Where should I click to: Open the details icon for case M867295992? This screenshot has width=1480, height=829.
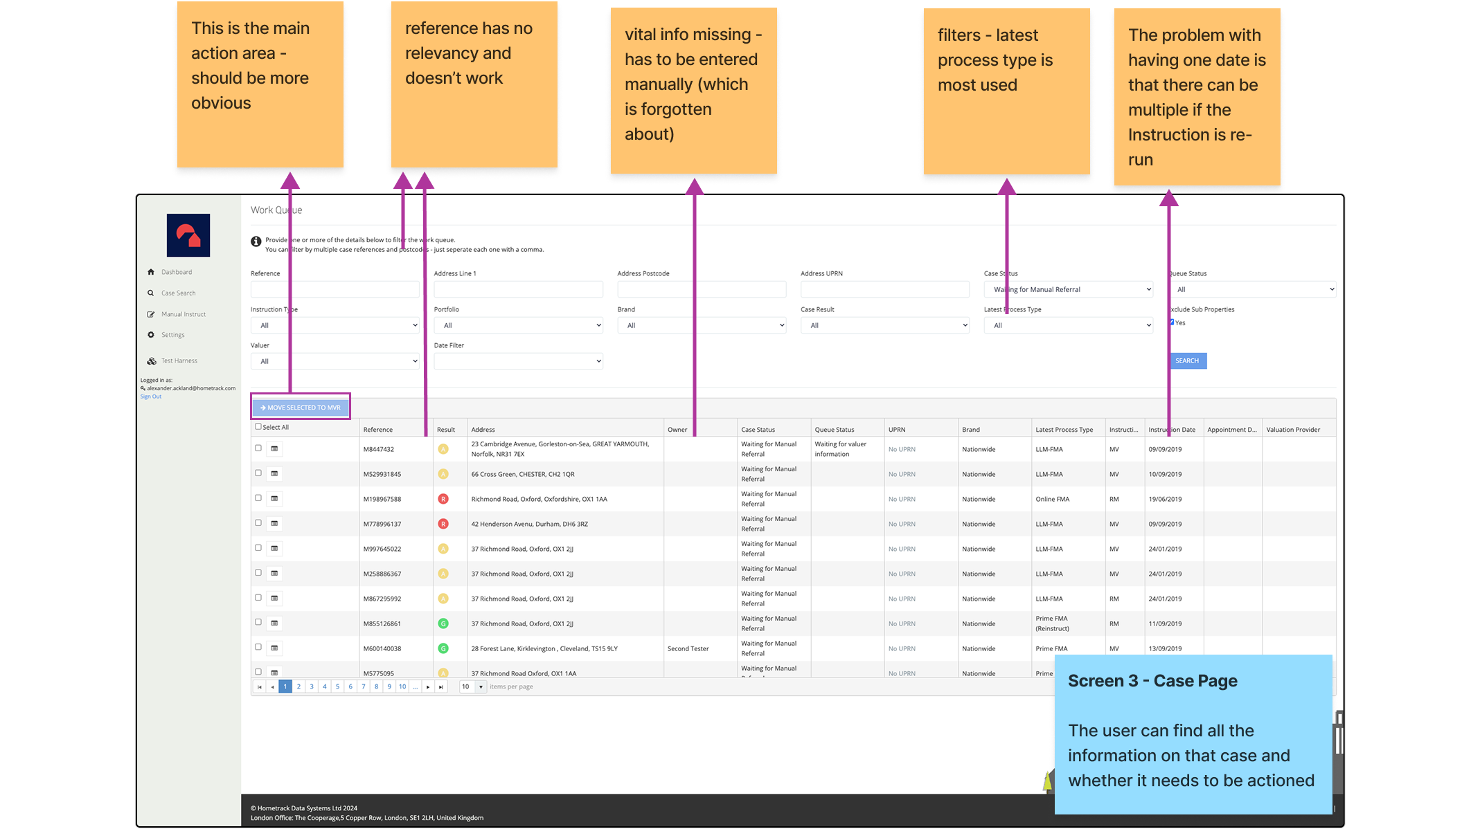(x=274, y=599)
